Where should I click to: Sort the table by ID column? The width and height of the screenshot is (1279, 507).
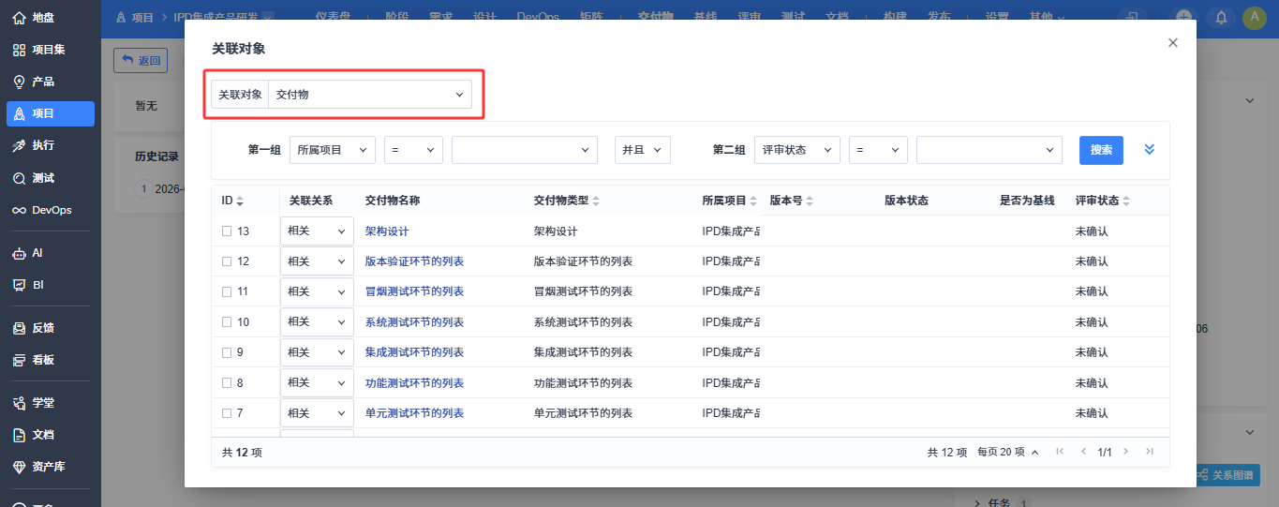click(x=232, y=201)
